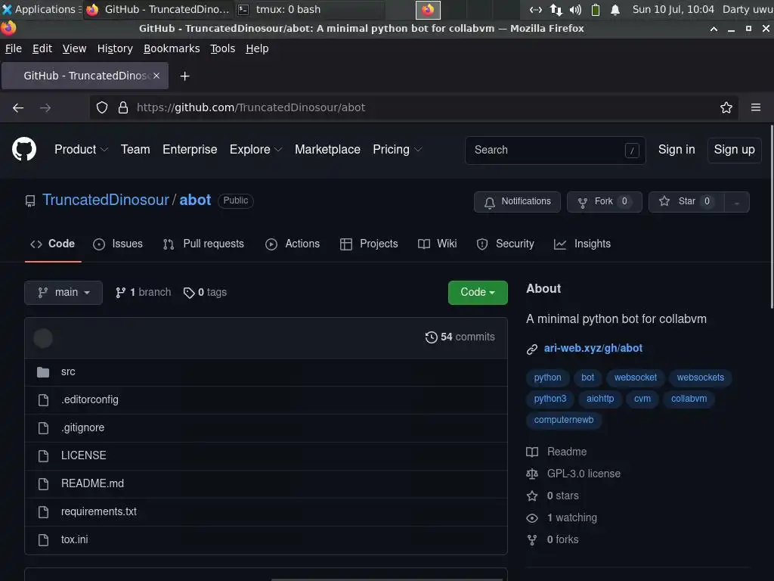Switch to the Insights tab
This screenshot has width=774, height=581.
(x=582, y=244)
